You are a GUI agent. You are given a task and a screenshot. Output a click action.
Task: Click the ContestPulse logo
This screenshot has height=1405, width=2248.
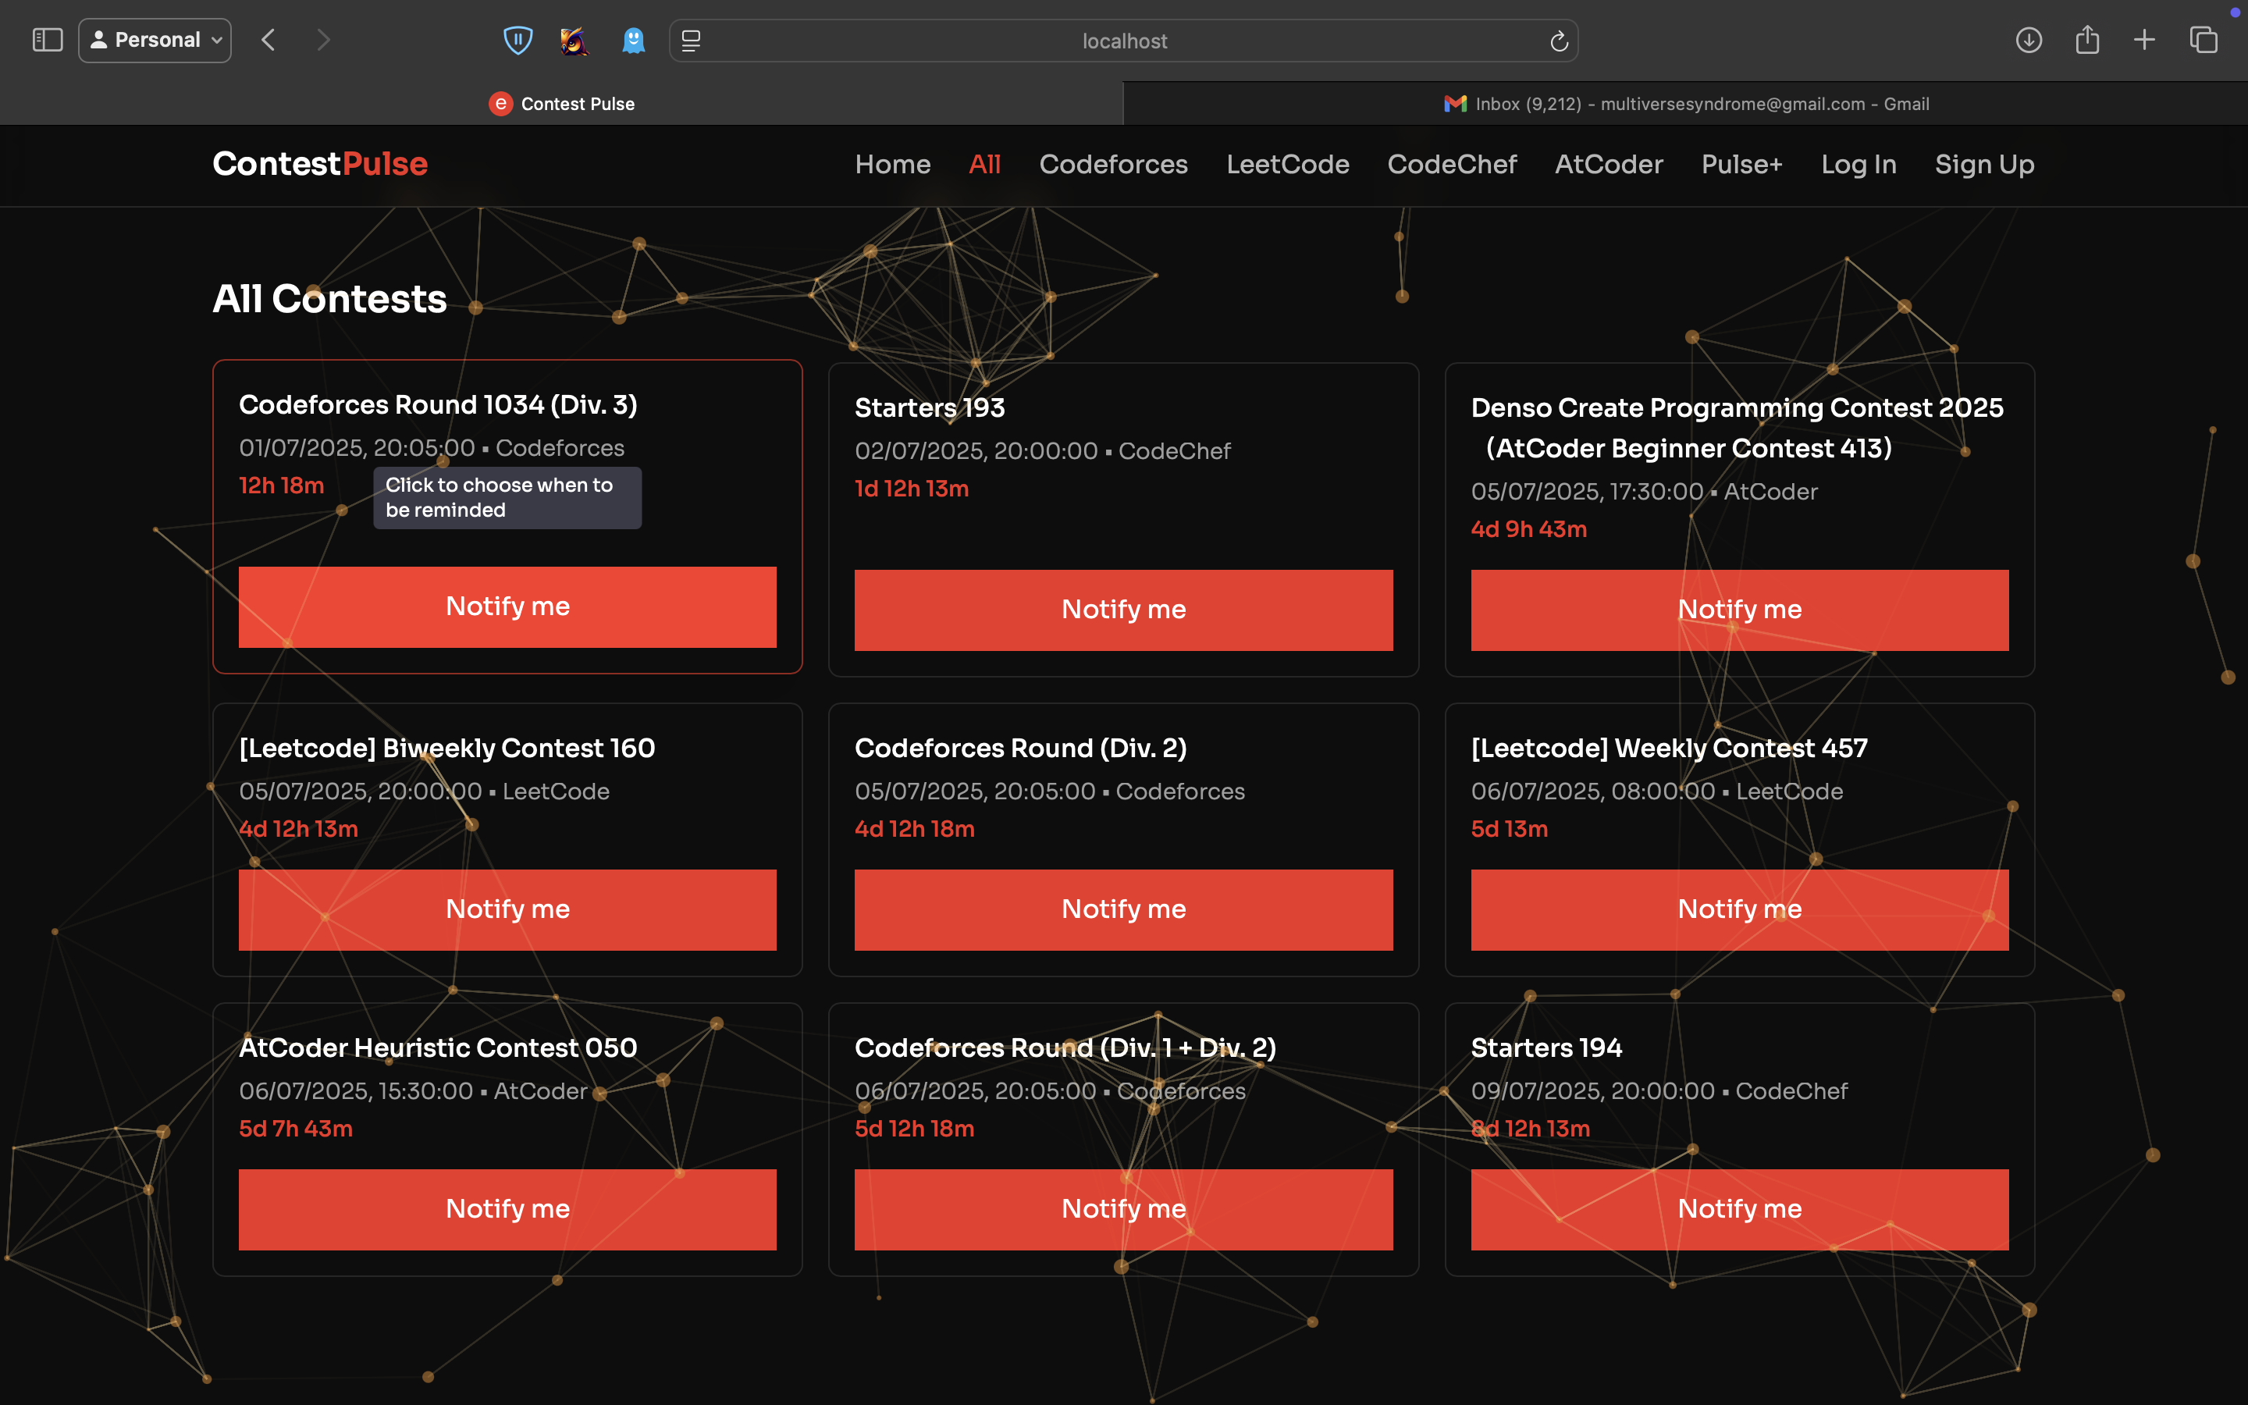[x=319, y=164]
